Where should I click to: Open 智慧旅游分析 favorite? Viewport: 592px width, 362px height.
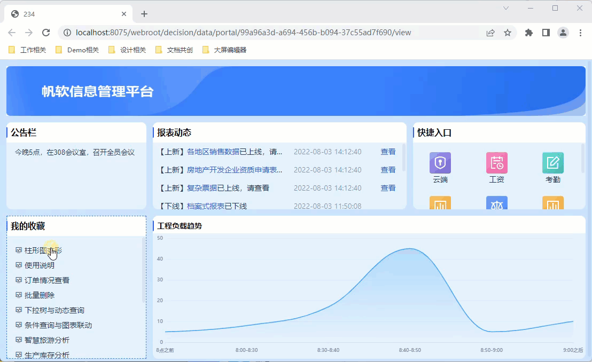47,340
